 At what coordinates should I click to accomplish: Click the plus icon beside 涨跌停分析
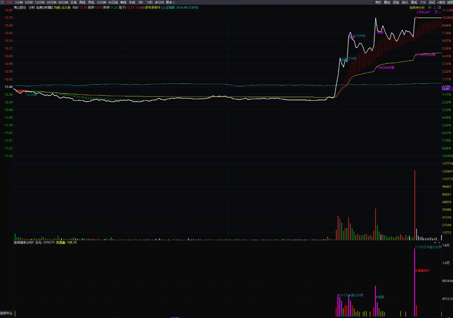pyautogui.click(x=429, y=7)
